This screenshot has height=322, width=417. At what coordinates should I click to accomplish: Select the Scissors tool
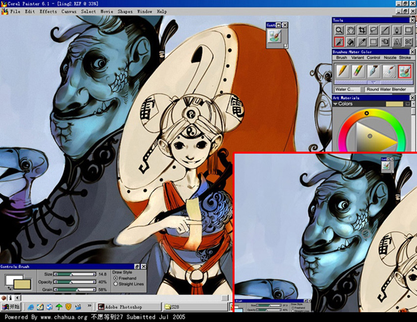[408, 42]
